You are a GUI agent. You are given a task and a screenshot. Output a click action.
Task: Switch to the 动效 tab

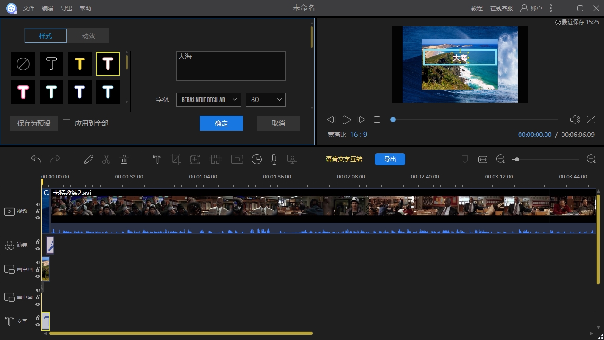88,36
